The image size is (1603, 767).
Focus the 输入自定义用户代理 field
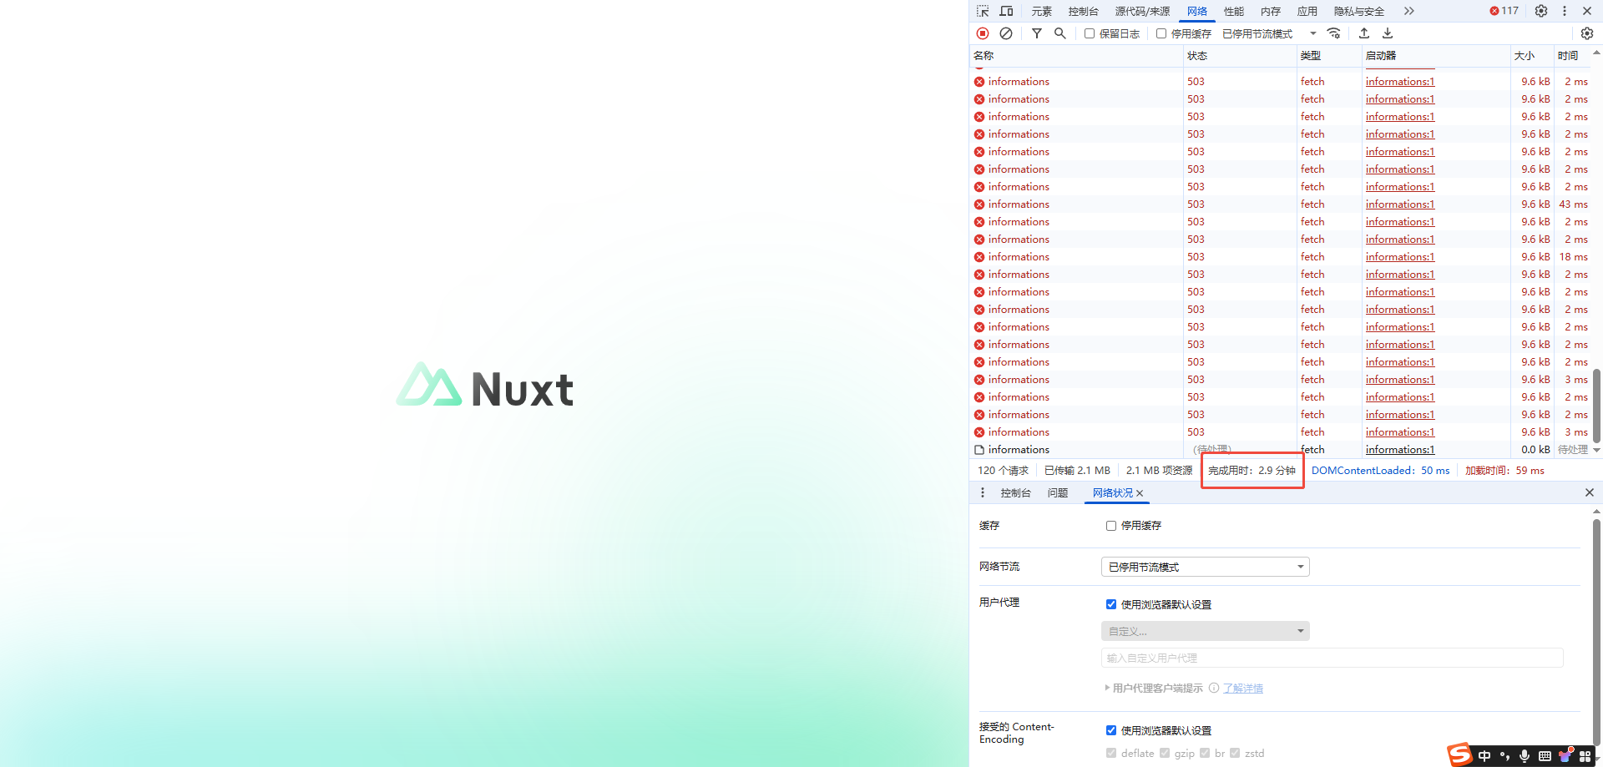(x=1332, y=658)
